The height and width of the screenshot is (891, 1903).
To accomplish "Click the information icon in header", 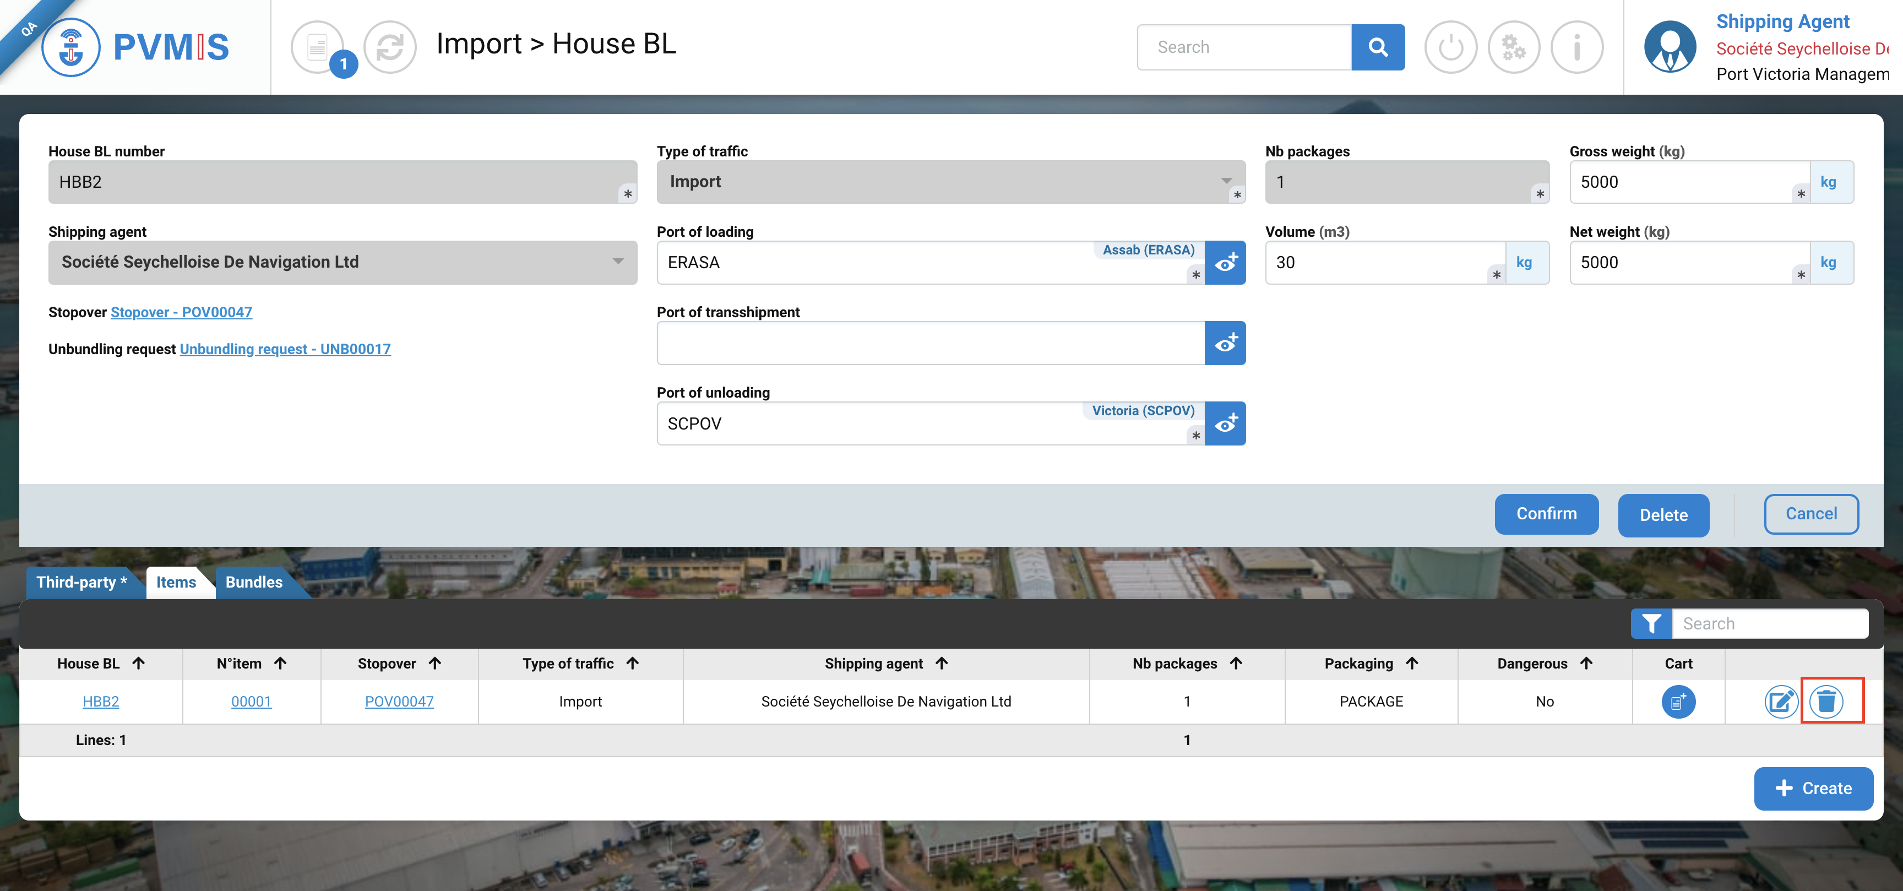I will tap(1576, 47).
